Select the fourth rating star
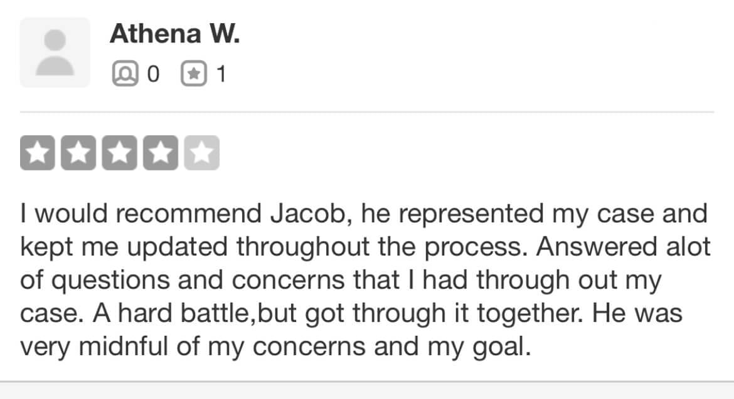The height and width of the screenshot is (399, 734). 160,153
